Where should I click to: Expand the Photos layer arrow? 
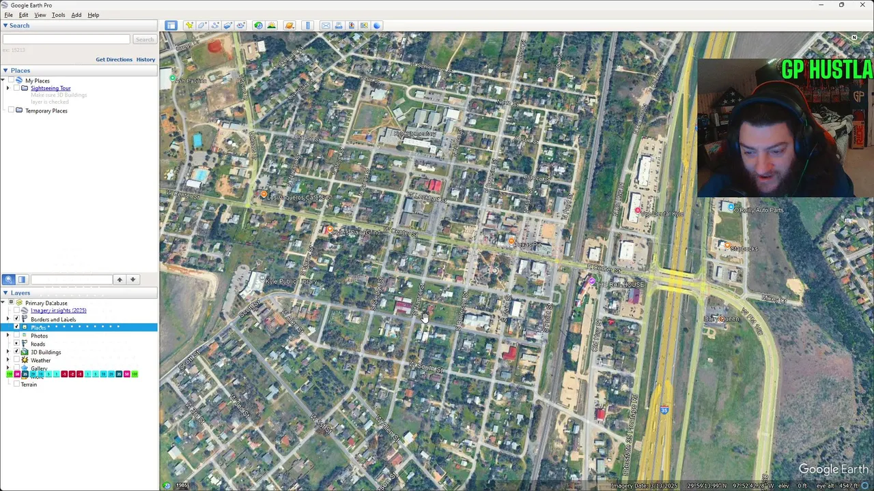click(x=8, y=335)
